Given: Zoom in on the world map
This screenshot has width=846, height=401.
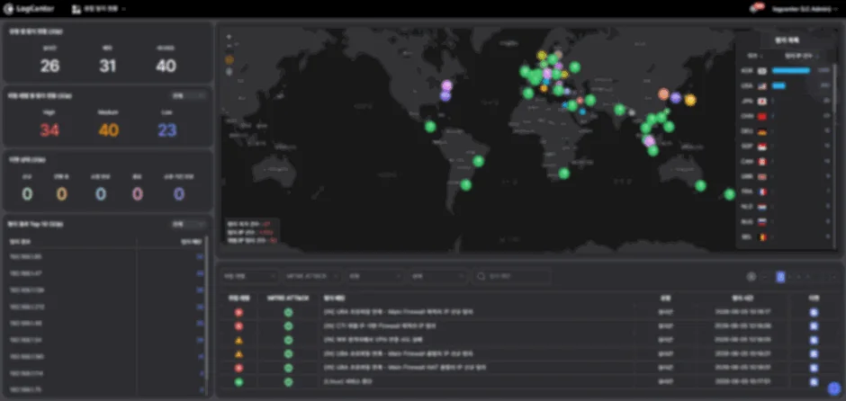Looking at the screenshot, I should [229, 37].
